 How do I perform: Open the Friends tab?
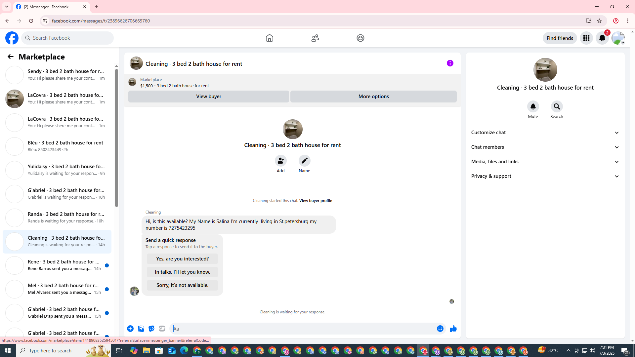tap(315, 38)
